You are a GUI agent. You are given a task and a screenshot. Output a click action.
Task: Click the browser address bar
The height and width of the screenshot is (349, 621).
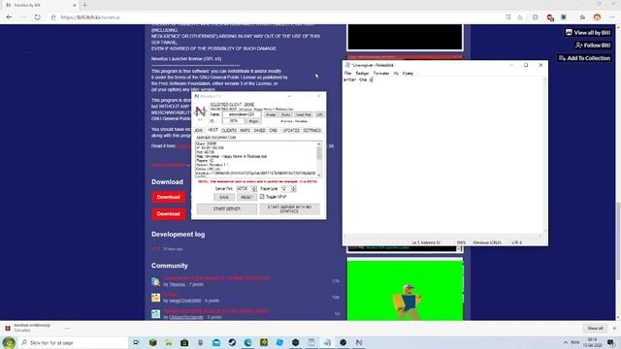278,17
